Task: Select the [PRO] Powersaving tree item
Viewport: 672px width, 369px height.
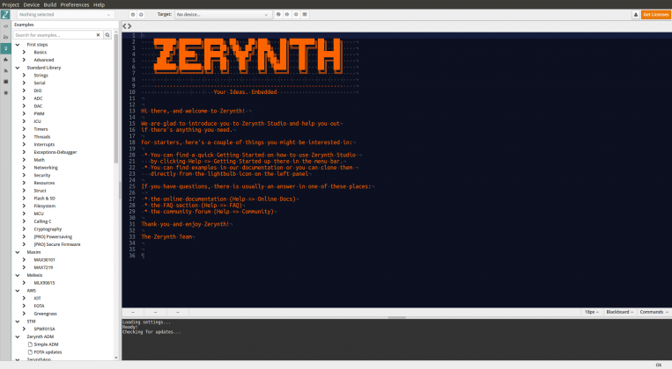Action: pos(53,237)
